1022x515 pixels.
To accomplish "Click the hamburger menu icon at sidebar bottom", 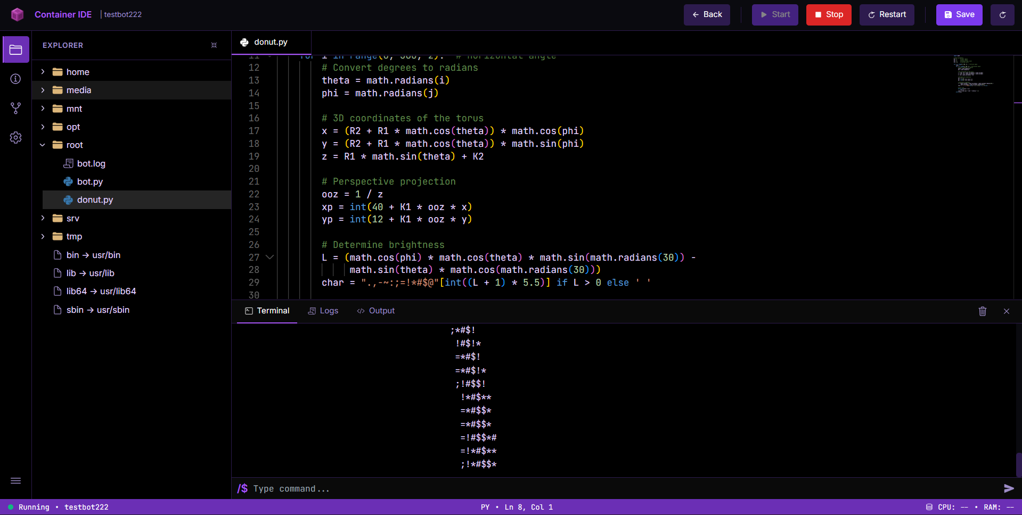I will 16,481.
